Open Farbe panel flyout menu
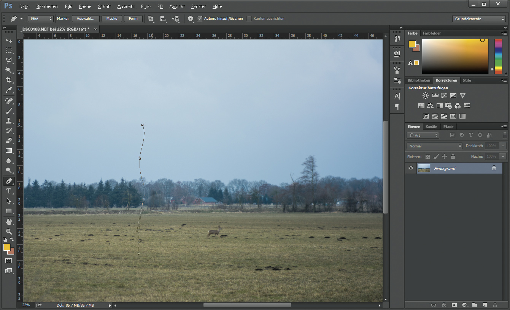Screen dimensions: 510x310 (504, 33)
